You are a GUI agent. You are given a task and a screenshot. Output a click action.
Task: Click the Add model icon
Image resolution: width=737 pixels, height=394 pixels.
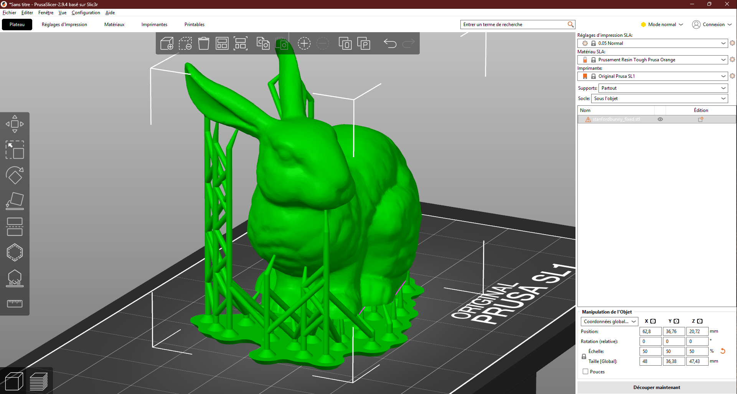[x=167, y=43]
